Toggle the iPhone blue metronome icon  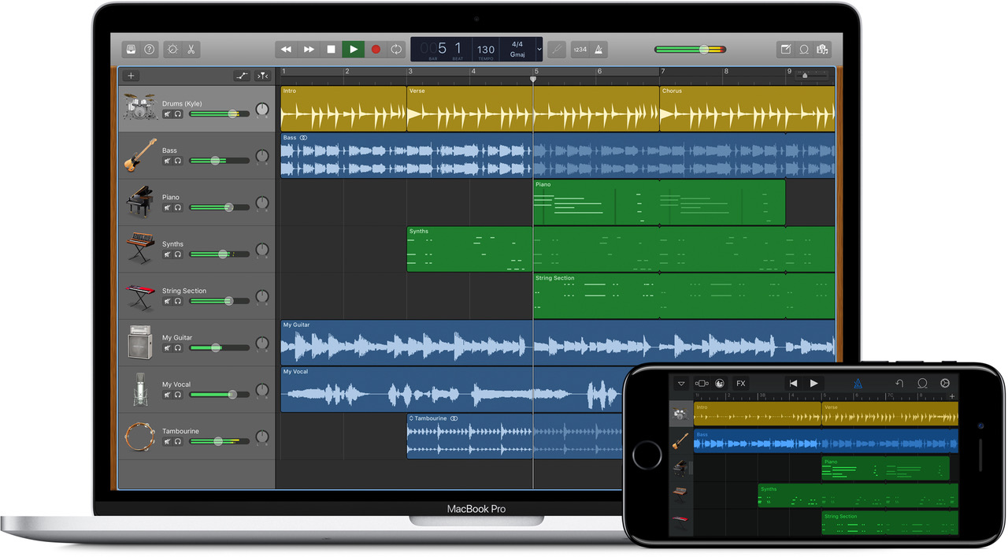click(857, 384)
